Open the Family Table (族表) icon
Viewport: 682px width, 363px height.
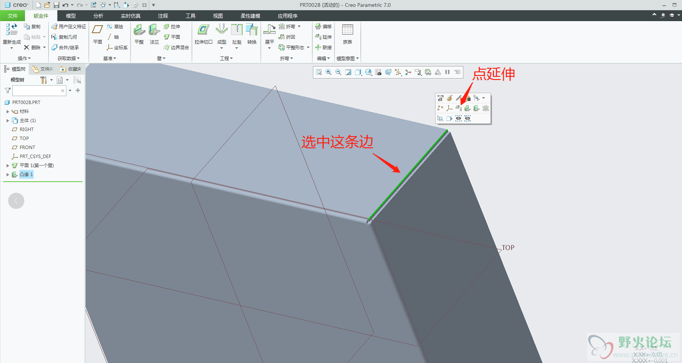pyautogui.click(x=348, y=30)
